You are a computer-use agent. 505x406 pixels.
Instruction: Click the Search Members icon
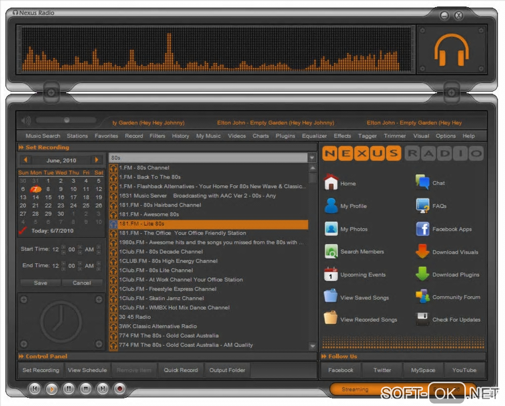[331, 252]
